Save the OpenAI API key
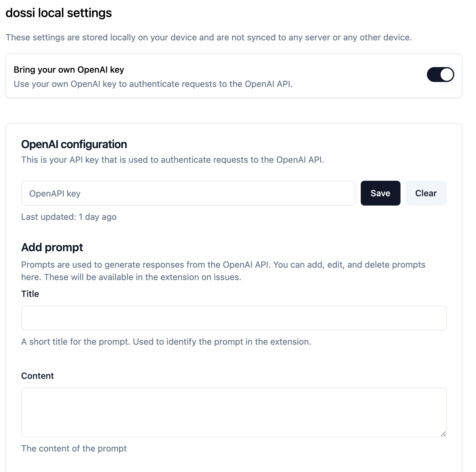Image resolution: width=476 pixels, height=472 pixels. 380,193
